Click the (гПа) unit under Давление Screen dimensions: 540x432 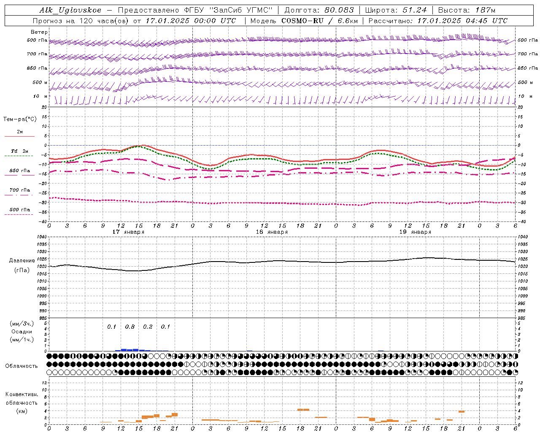[x=22, y=270]
